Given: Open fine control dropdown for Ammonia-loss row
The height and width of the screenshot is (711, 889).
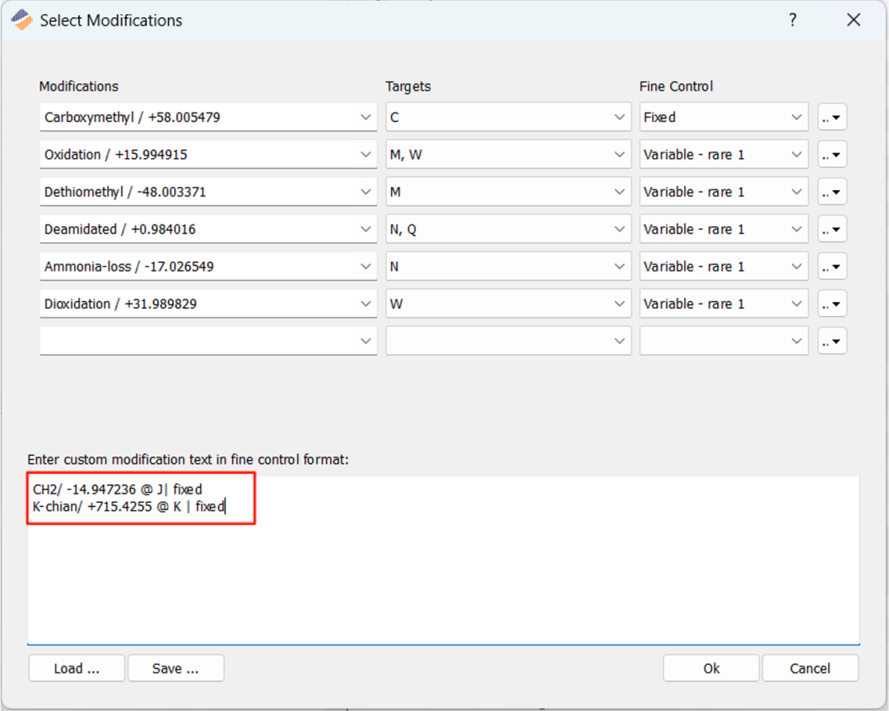Looking at the screenshot, I should 796,267.
